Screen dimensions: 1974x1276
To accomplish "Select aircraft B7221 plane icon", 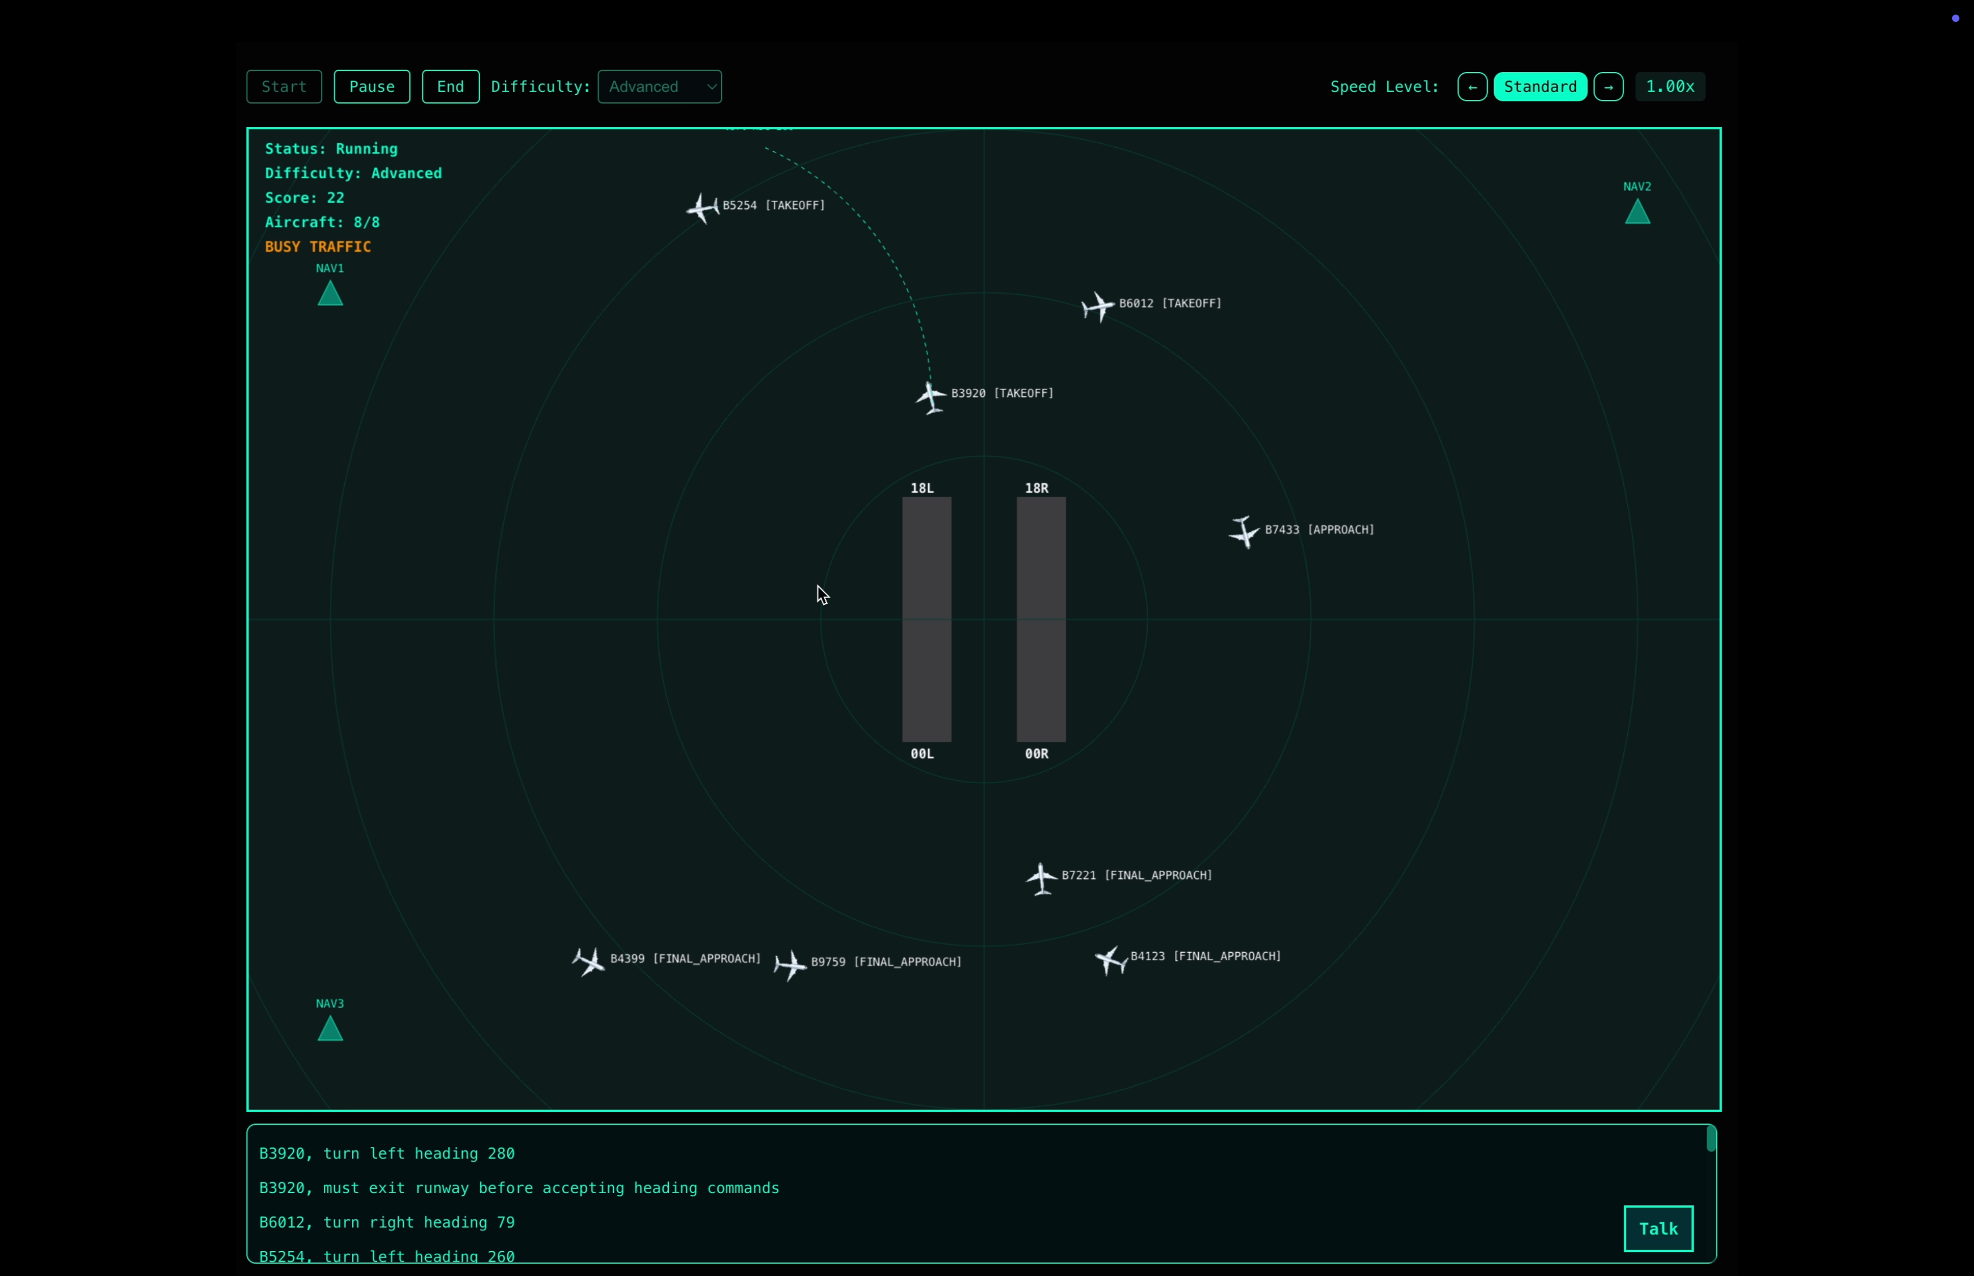I will point(1041,878).
